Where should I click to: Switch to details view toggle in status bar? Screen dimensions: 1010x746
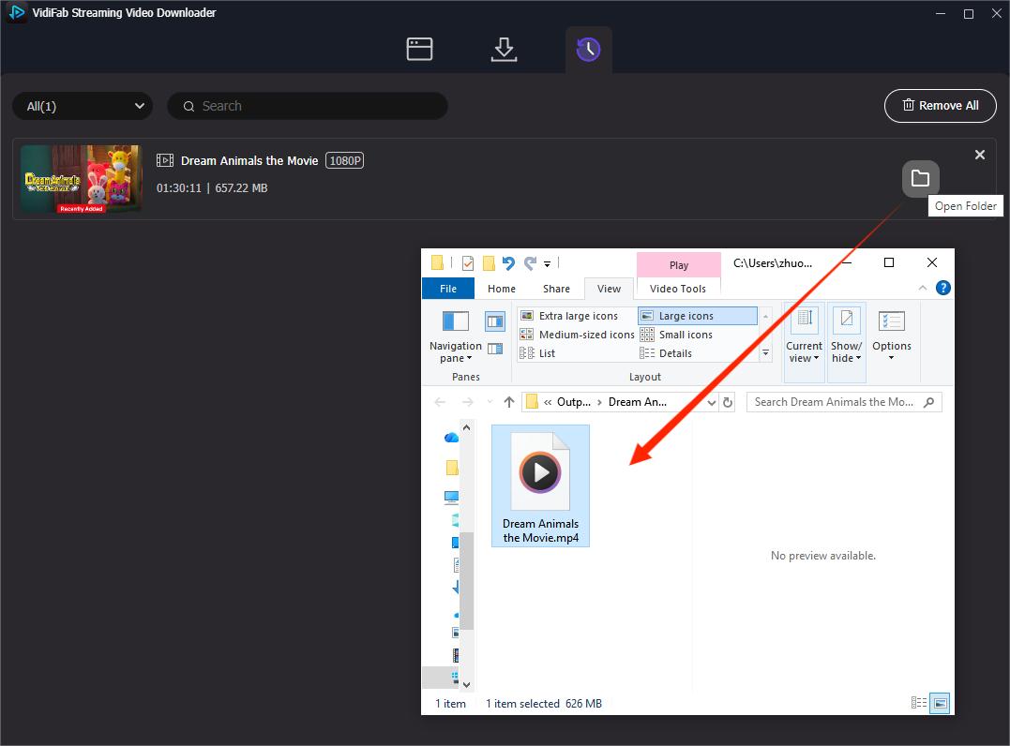tap(919, 703)
